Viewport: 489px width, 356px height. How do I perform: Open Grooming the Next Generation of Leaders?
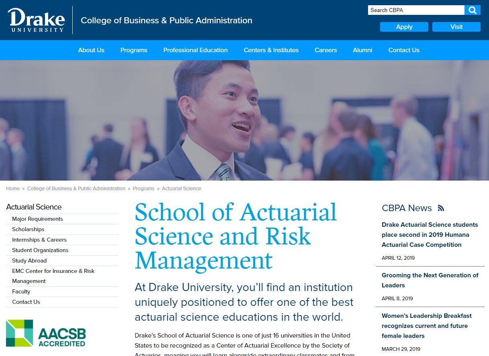click(x=430, y=280)
